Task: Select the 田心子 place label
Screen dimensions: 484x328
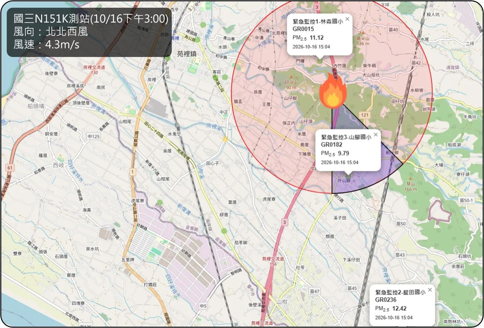Action: (x=213, y=164)
